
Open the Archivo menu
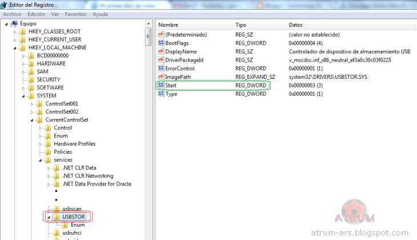point(12,14)
